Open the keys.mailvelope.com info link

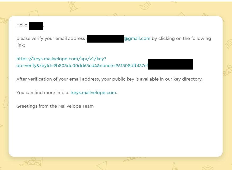pos(94,93)
